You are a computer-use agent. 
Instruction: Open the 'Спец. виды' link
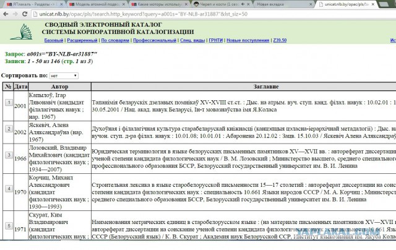coord(192,40)
